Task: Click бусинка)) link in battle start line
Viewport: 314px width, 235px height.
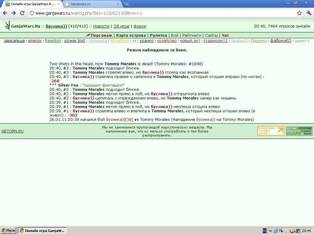Action: [x=115, y=120]
